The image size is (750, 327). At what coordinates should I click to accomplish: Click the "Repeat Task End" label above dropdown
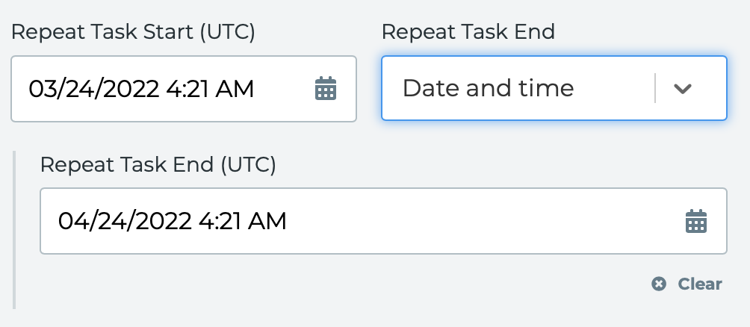click(x=468, y=32)
